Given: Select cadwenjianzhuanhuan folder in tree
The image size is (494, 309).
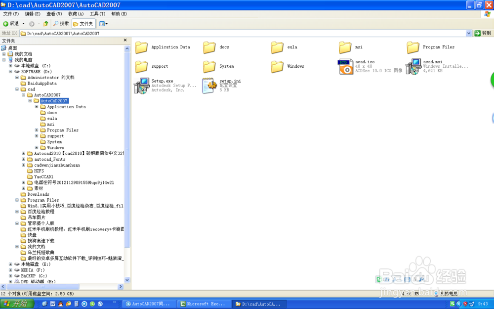Looking at the screenshot, I should [x=57, y=165].
